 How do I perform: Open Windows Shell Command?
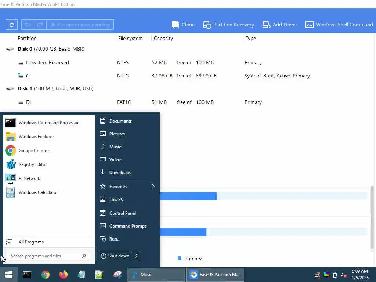click(x=339, y=25)
